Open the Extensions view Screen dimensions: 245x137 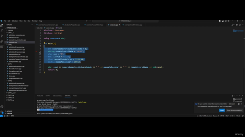click(2, 46)
